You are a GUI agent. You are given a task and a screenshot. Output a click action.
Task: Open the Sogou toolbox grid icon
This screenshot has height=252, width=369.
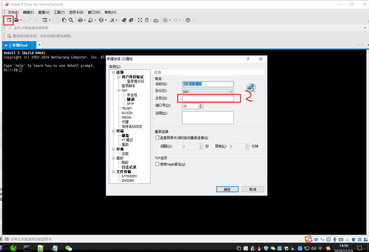pos(365,239)
